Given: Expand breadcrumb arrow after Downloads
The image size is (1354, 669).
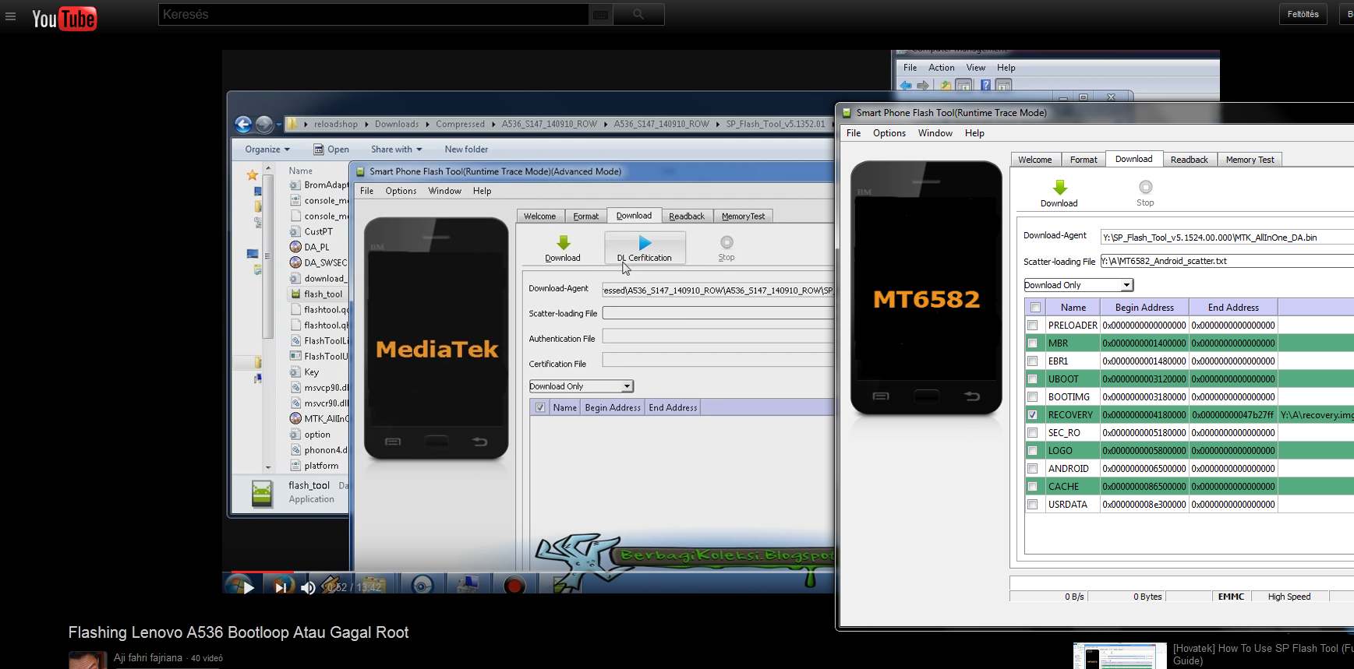Looking at the screenshot, I should [x=427, y=124].
